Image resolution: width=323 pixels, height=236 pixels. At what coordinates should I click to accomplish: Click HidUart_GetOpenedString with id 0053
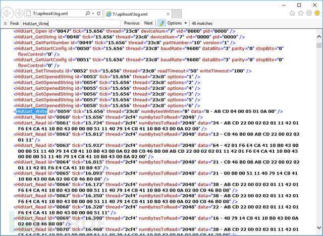[x=45, y=77]
